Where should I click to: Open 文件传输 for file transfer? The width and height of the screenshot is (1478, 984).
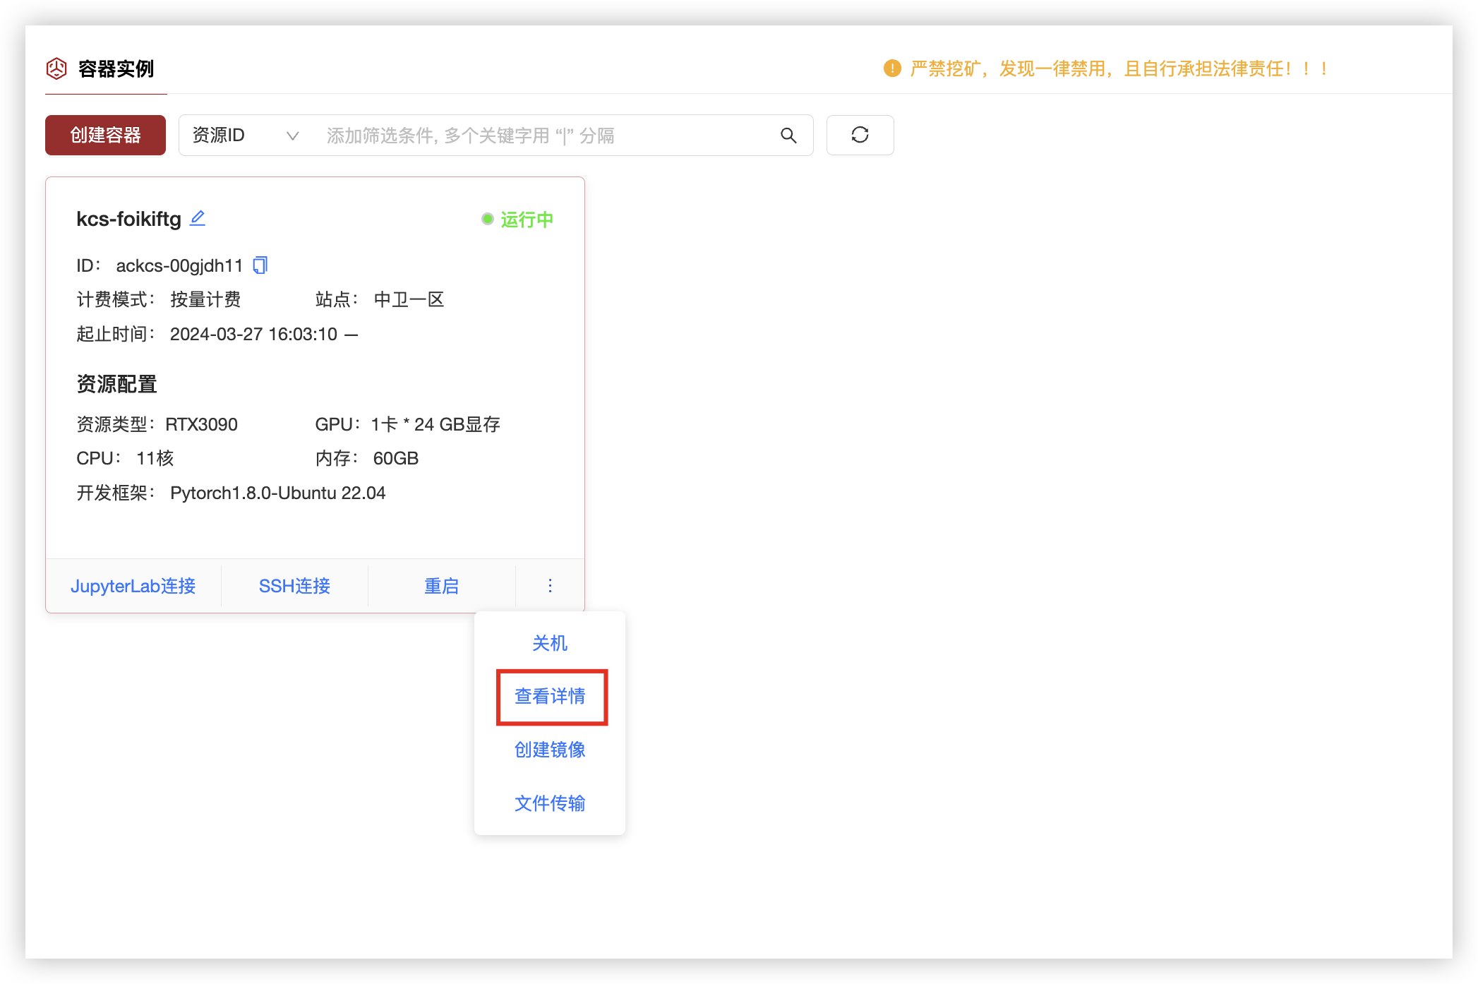pyautogui.click(x=549, y=803)
